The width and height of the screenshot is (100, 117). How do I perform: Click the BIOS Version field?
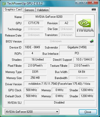(x=56, y=41)
